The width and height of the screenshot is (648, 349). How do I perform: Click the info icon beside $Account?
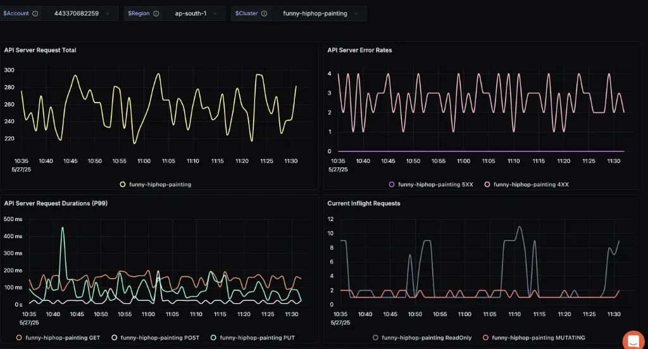coord(35,13)
